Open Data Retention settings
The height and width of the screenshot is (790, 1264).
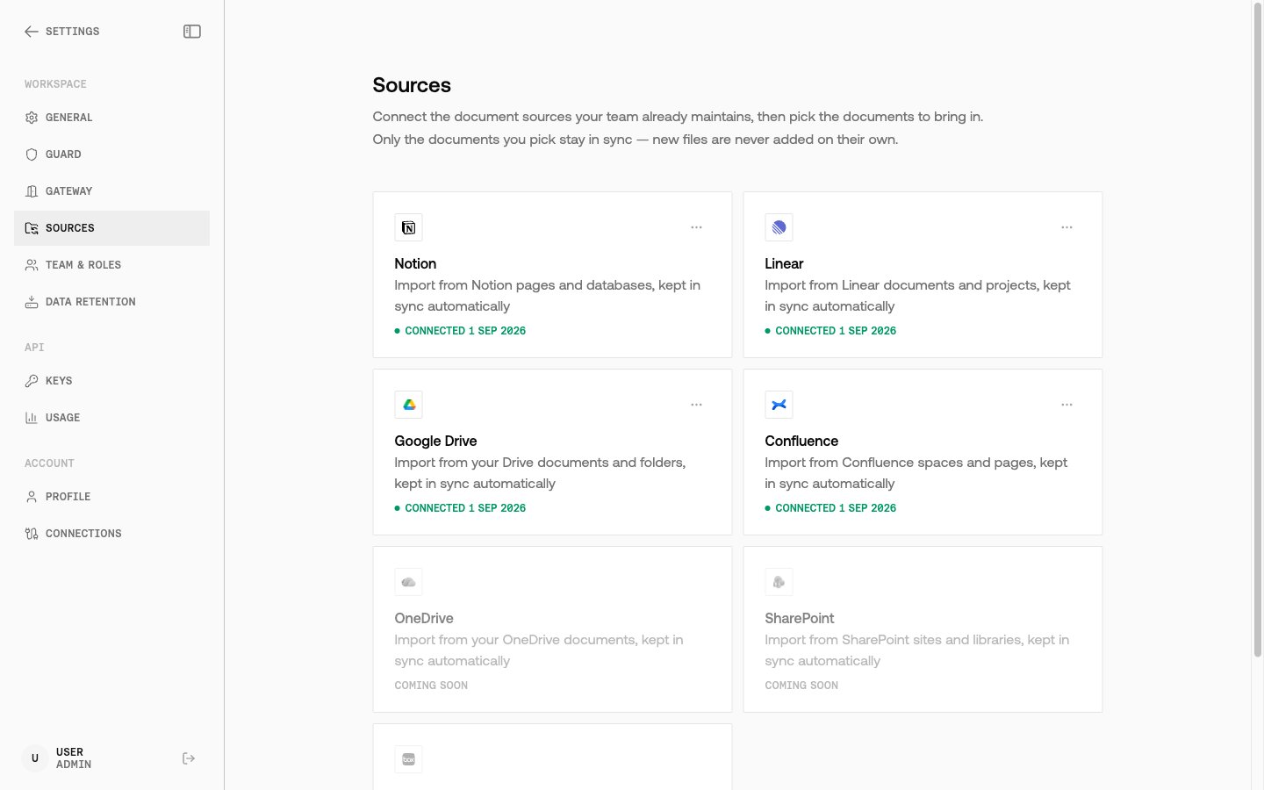coord(112,302)
